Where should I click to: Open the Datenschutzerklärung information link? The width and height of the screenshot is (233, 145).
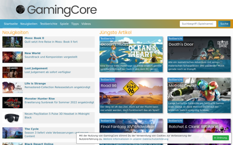136,139
